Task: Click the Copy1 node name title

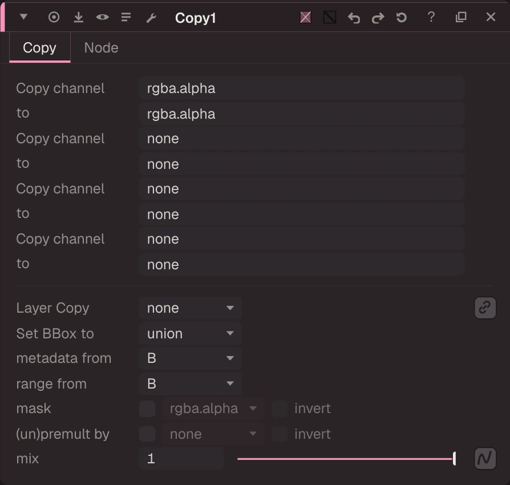Action: [196, 18]
